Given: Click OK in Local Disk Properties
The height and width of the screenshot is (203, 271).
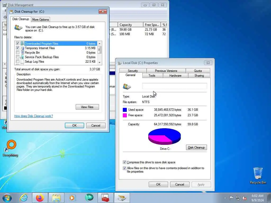Looking at the screenshot, I should tap(158, 184).
